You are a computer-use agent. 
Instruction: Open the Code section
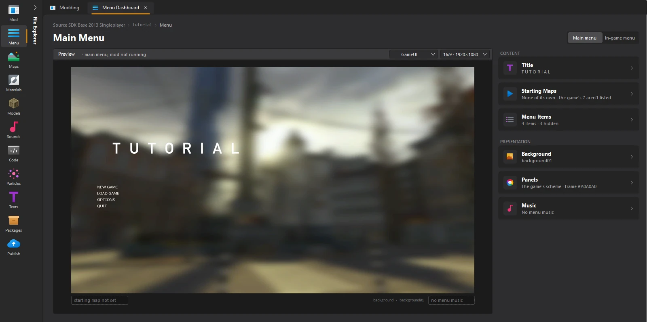(x=14, y=153)
